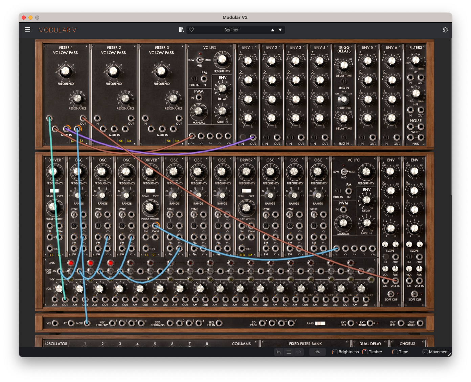Image resolution: width=471 pixels, height=382 pixels.
Task: Toggle SEMI/OCT switch on middle Driver
Action: click(x=150, y=191)
